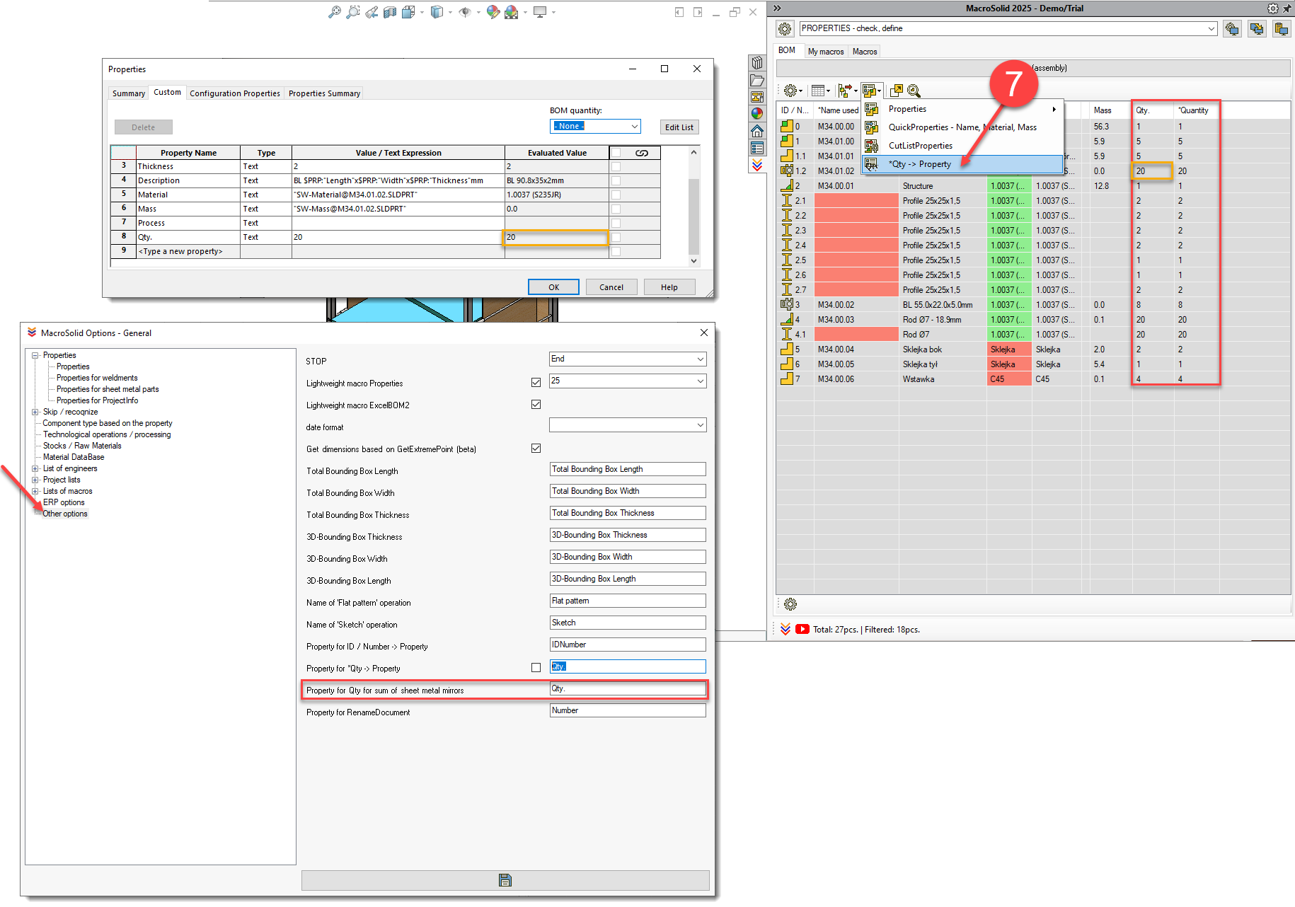Click the magnifier search icon in BOM toolbar
1295x907 pixels.
914,91
